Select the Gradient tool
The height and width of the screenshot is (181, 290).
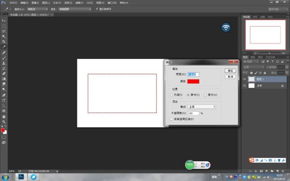(4, 79)
